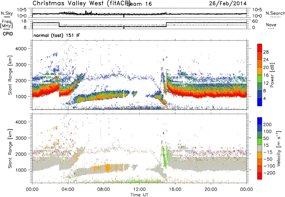
Task: Click the '20:00' time tick label
Action: [x=211, y=190]
